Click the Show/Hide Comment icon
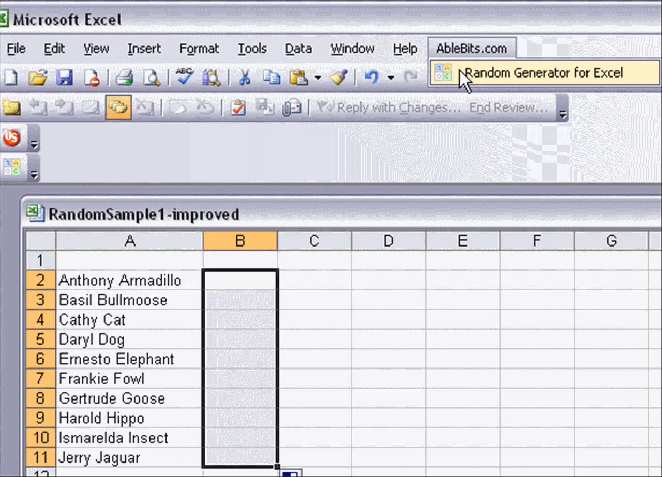Viewport: 662px width, 477px height. (92, 107)
